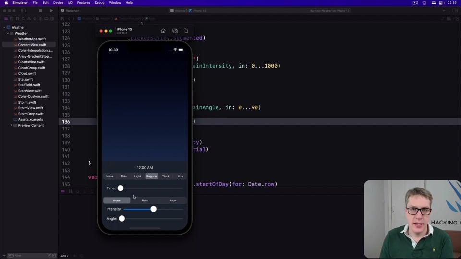Collapse the top-level Weather project
The height and width of the screenshot is (259, 461).
click(x=4, y=27)
